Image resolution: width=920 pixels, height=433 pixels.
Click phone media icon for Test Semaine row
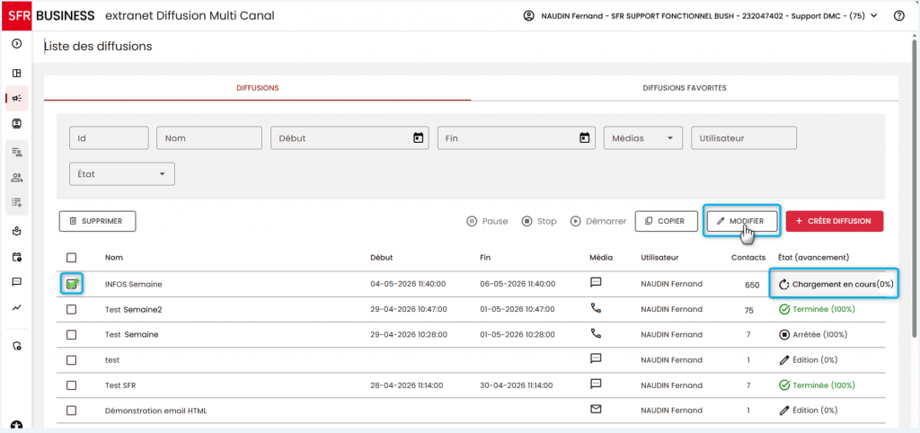[597, 333]
